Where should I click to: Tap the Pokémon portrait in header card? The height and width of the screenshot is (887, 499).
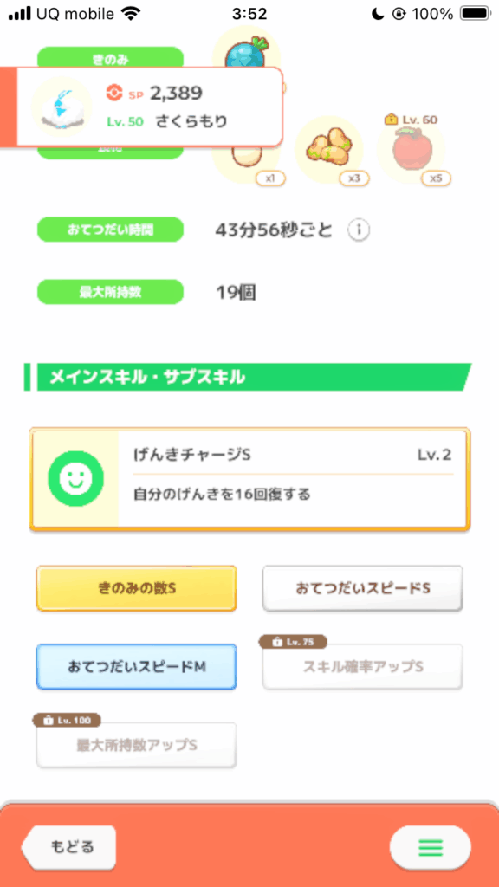[x=62, y=107]
